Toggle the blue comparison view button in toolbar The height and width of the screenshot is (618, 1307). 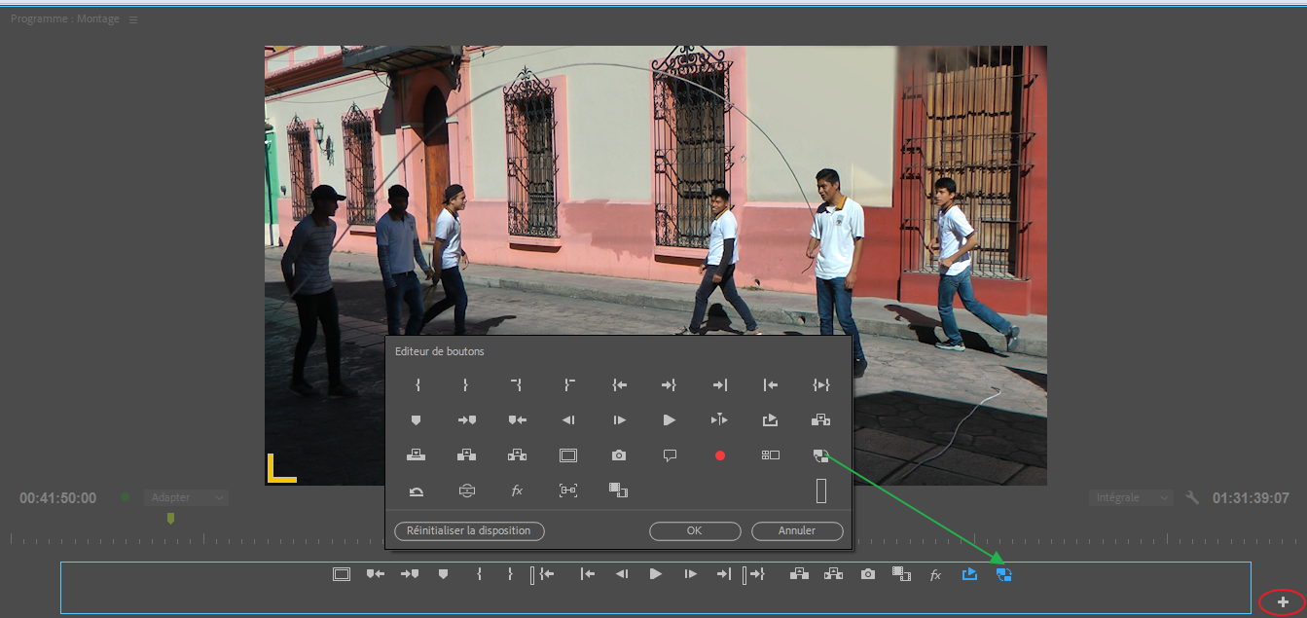(1004, 574)
